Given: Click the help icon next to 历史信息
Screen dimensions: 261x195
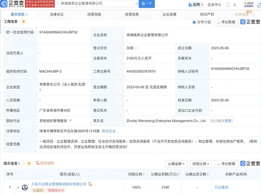Looking at the screenshot, I should pyautogui.click(x=253, y=14).
